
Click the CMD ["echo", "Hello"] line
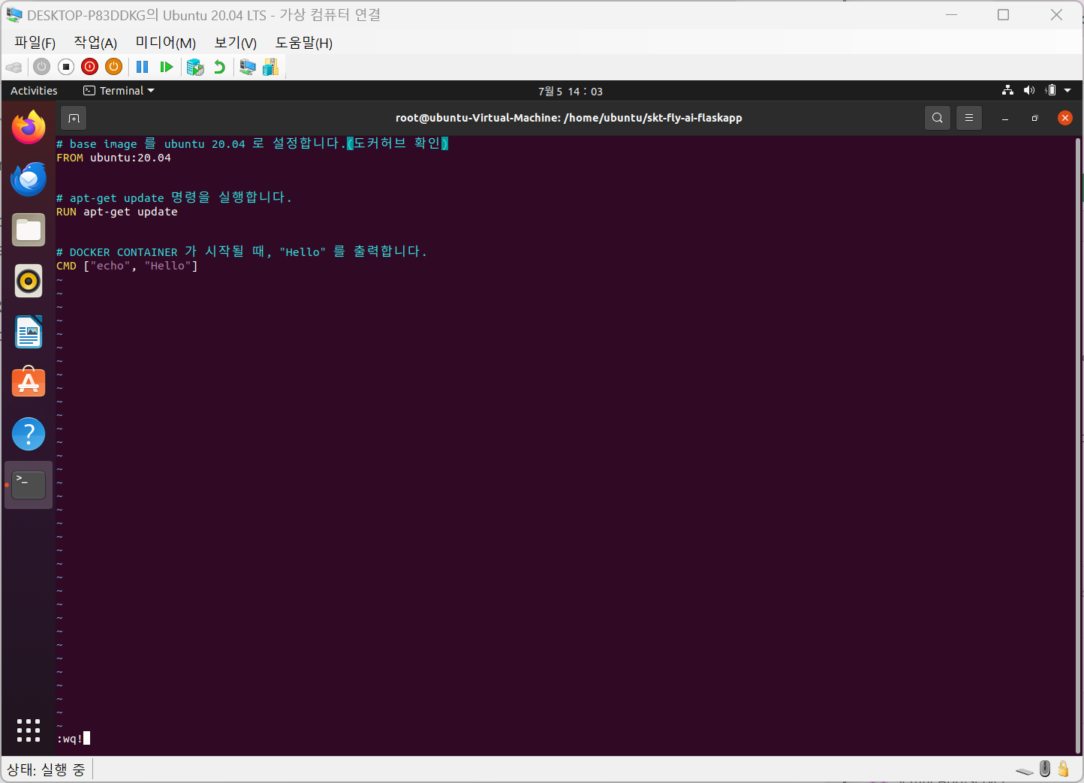click(127, 266)
